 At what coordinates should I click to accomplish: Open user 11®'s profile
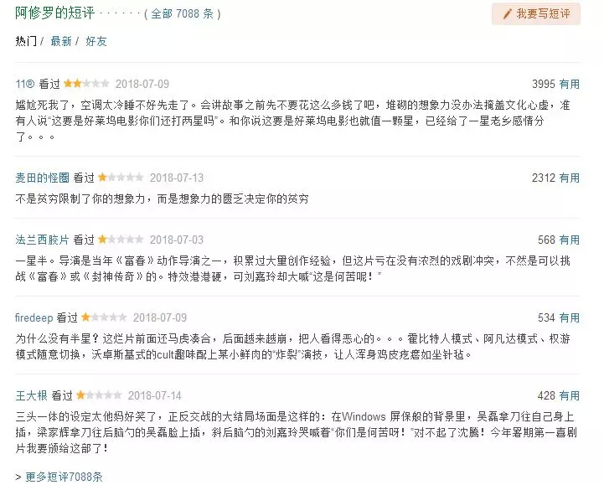click(x=25, y=84)
